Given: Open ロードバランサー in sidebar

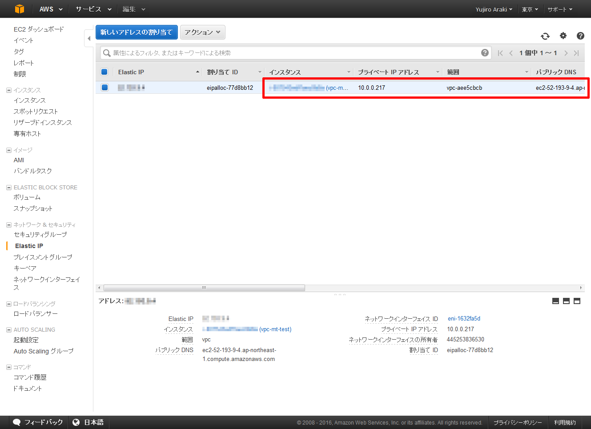Looking at the screenshot, I should tap(36, 314).
